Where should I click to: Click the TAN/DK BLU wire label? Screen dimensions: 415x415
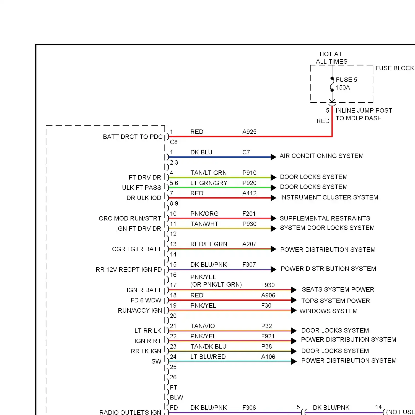[x=208, y=346]
